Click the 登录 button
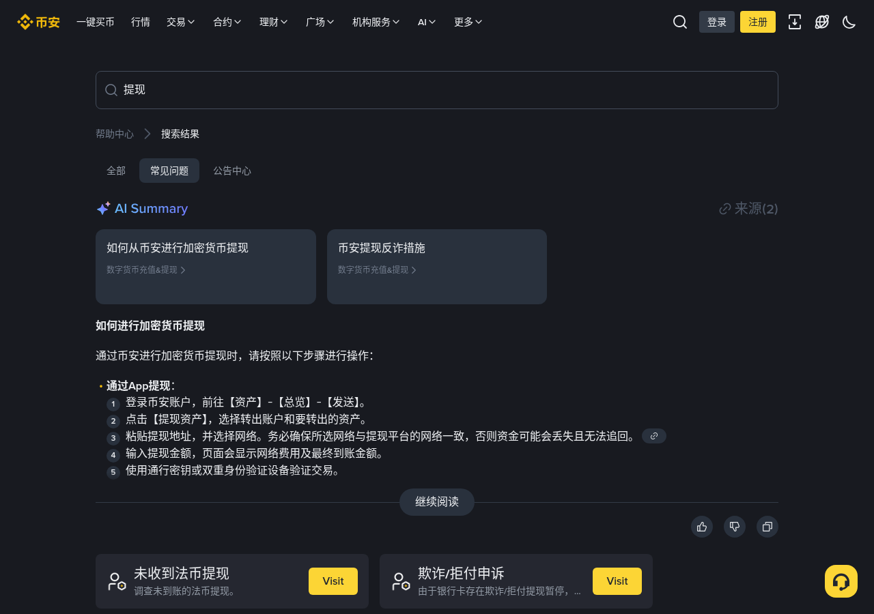 click(x=717, y=22)
